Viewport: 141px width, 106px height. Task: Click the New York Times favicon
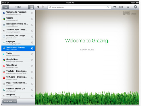click(x=4, y=31)
